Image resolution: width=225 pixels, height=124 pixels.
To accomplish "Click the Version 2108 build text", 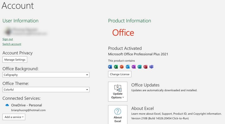I will 160,118.
